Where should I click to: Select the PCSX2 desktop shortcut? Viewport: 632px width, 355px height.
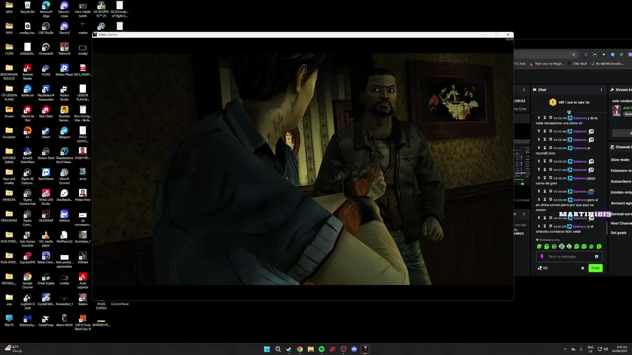tap(46, 70)
